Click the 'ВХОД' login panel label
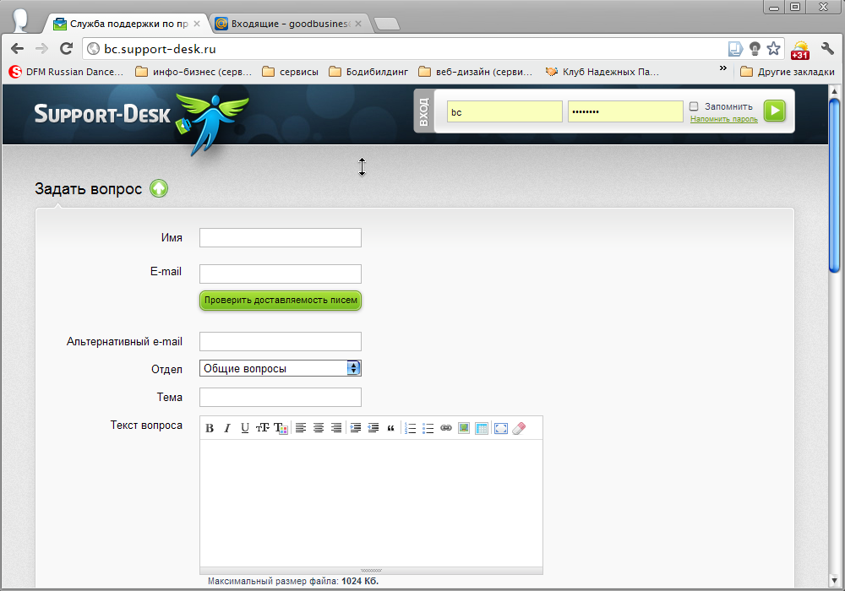Screen dimensions: 845x591 point(423,111)
